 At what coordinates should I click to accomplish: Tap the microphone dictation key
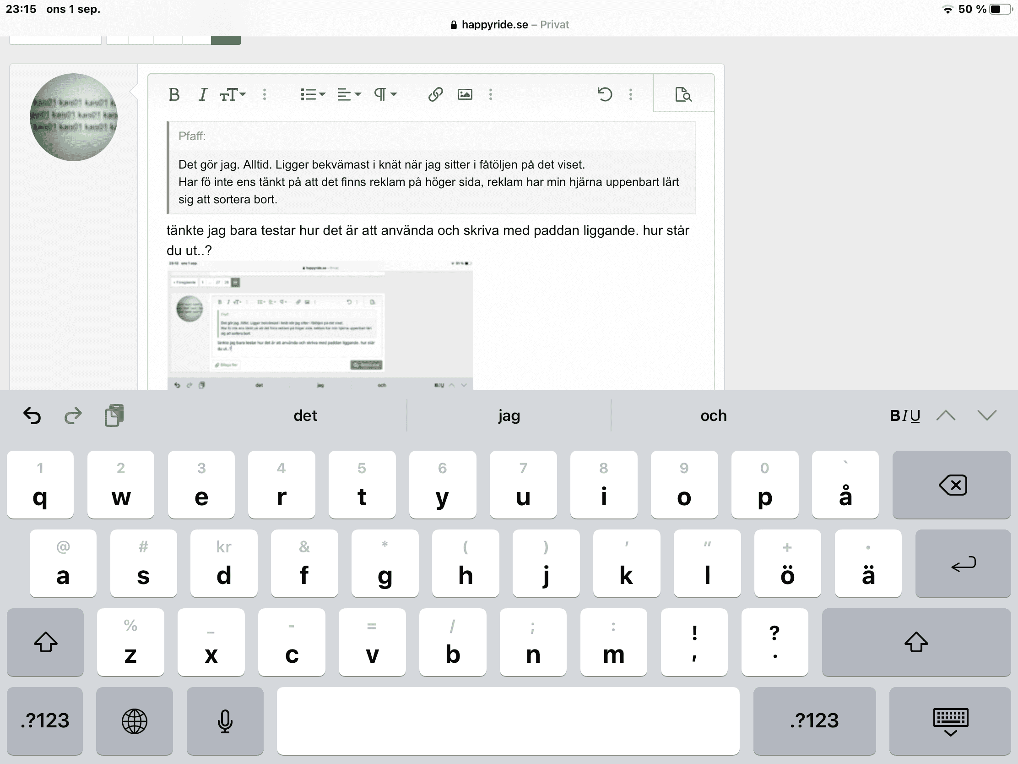coord(225,720)
